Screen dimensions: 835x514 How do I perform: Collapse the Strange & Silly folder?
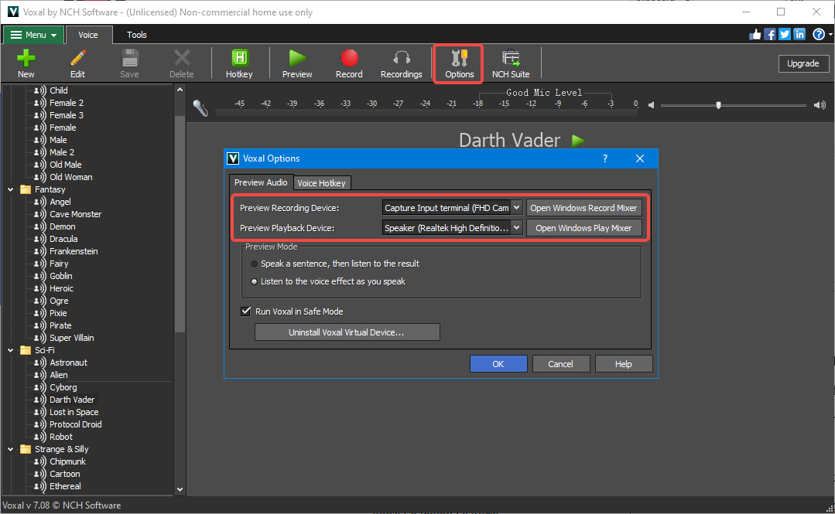coord(11,449)
